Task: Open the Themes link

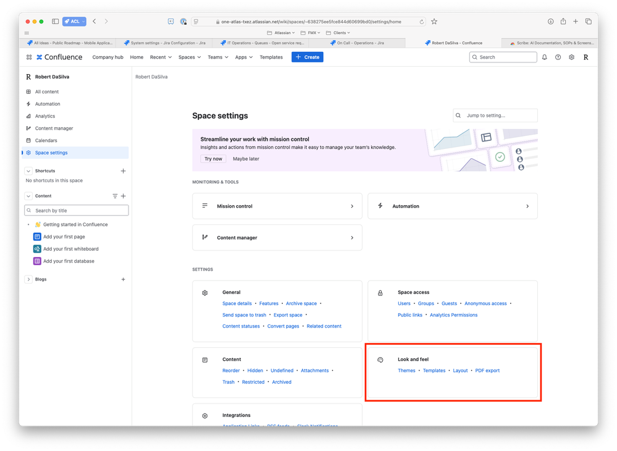Action: (406, 371)
